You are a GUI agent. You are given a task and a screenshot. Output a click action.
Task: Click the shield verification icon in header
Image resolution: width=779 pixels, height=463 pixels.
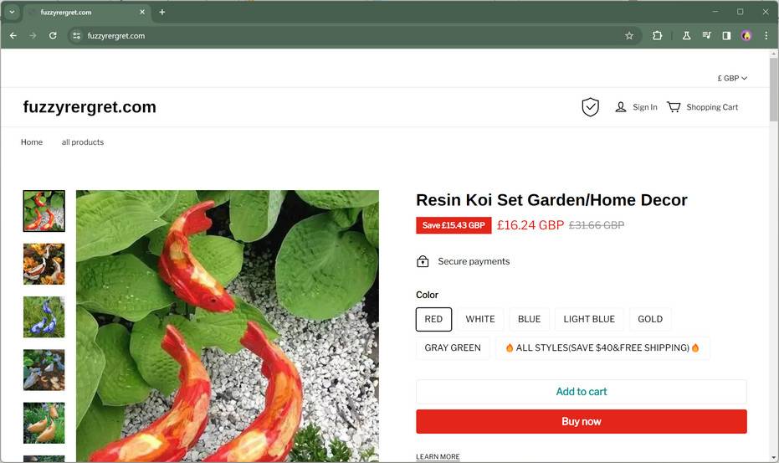[x=591, y=107]
